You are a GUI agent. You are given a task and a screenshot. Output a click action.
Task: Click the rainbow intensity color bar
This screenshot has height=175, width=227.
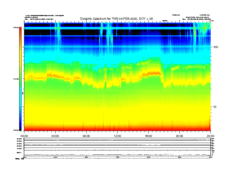[x=20, y=79]
